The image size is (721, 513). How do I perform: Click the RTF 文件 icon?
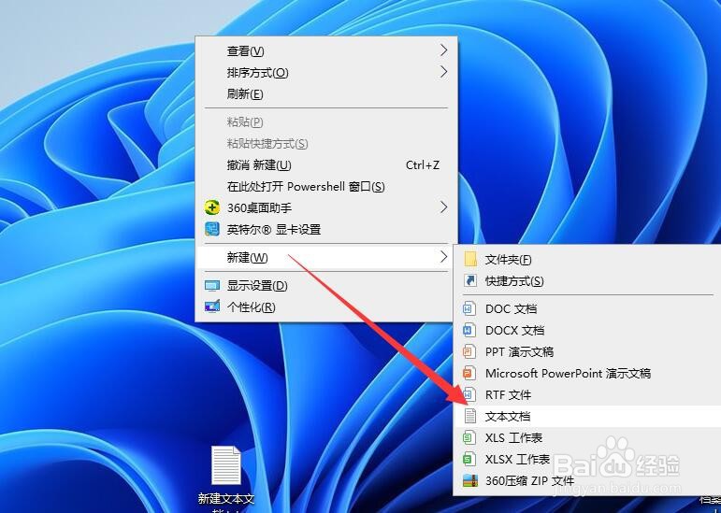pos(469,394)
